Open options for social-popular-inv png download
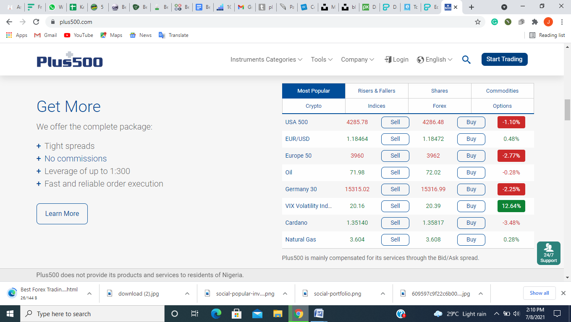Screen dimensions: 571x322 pos(285,293)
